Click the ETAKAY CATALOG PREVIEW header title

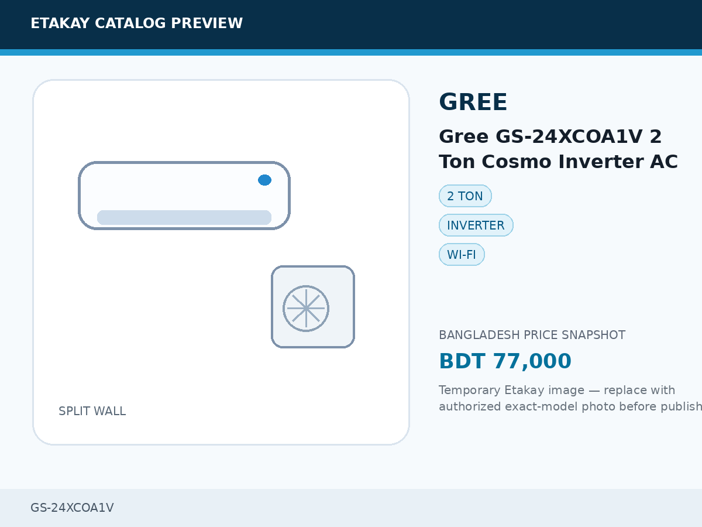[136, 23]
